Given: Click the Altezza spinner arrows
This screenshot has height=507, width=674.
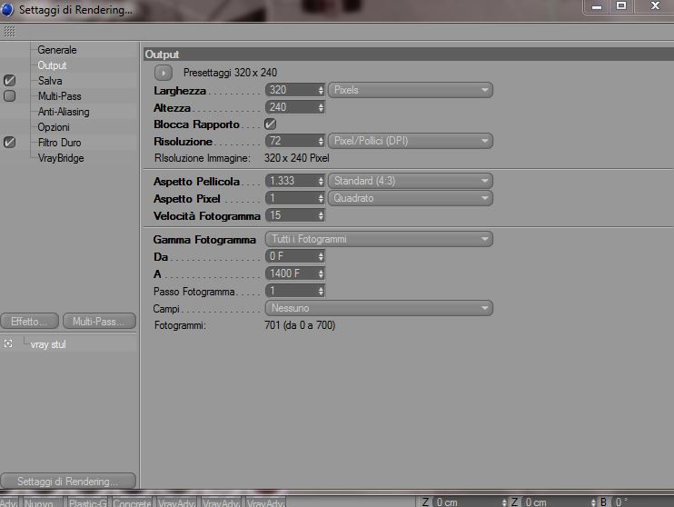Looking at the screenshot, I should pyautogui.click(x=321, y=107).
